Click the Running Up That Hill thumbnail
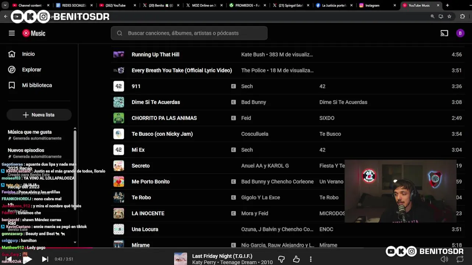Screen dimensions: 472x265 118,54
